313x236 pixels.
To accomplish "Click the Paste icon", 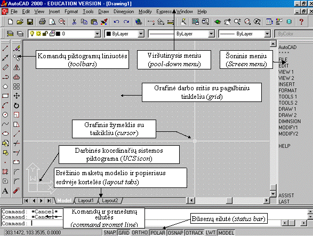I will [94, 21].
